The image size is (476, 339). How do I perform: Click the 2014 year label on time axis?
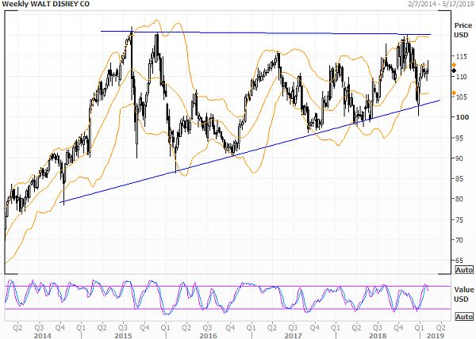pos(43,336)
